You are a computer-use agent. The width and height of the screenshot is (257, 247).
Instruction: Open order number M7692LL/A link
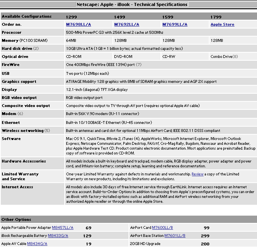pos(126,25)
